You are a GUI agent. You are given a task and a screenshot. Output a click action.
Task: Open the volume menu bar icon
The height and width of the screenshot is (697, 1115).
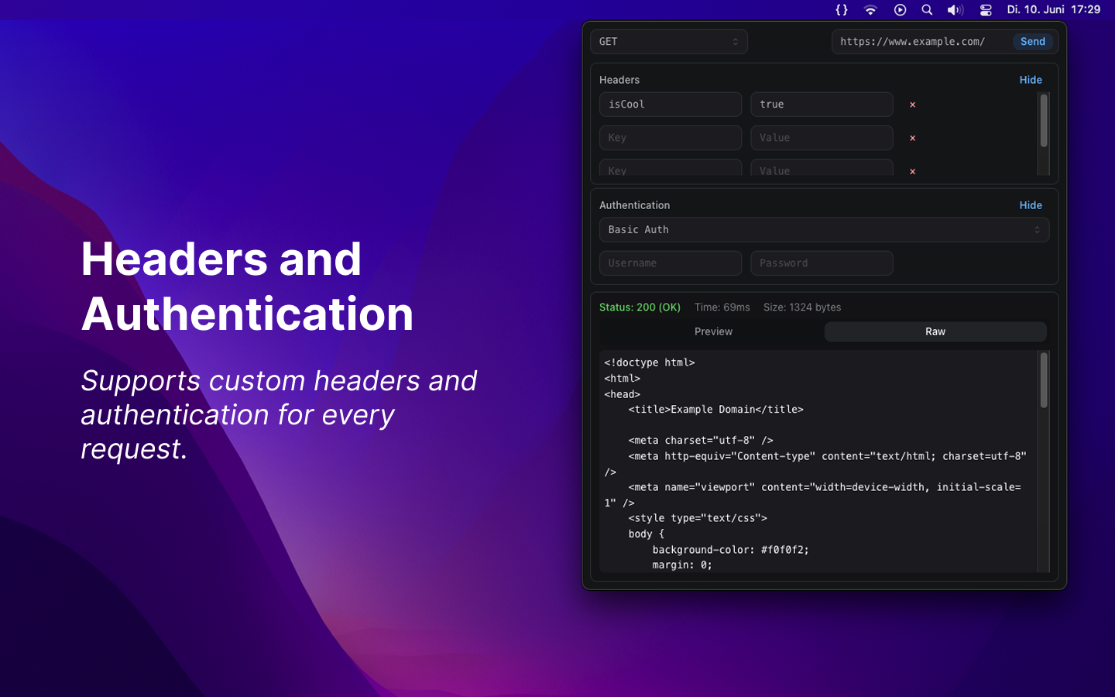coord(955,10)
